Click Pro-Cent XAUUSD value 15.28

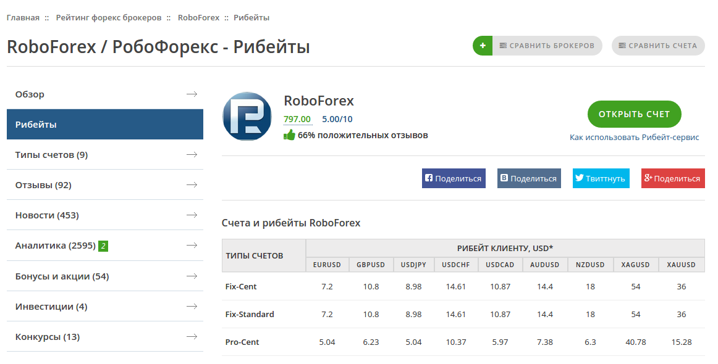pos(682,342)
